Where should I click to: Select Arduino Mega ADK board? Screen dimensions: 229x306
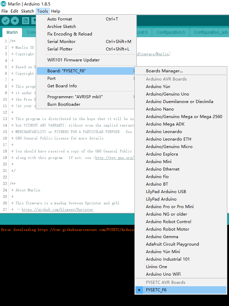(x=181, y=124)
